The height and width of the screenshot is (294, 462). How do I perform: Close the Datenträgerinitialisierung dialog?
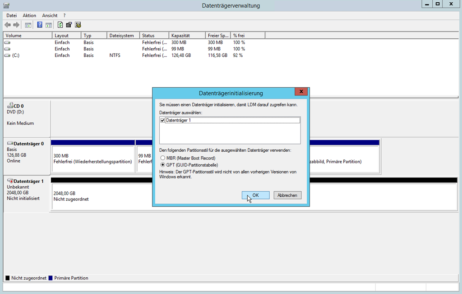(301, 92)
